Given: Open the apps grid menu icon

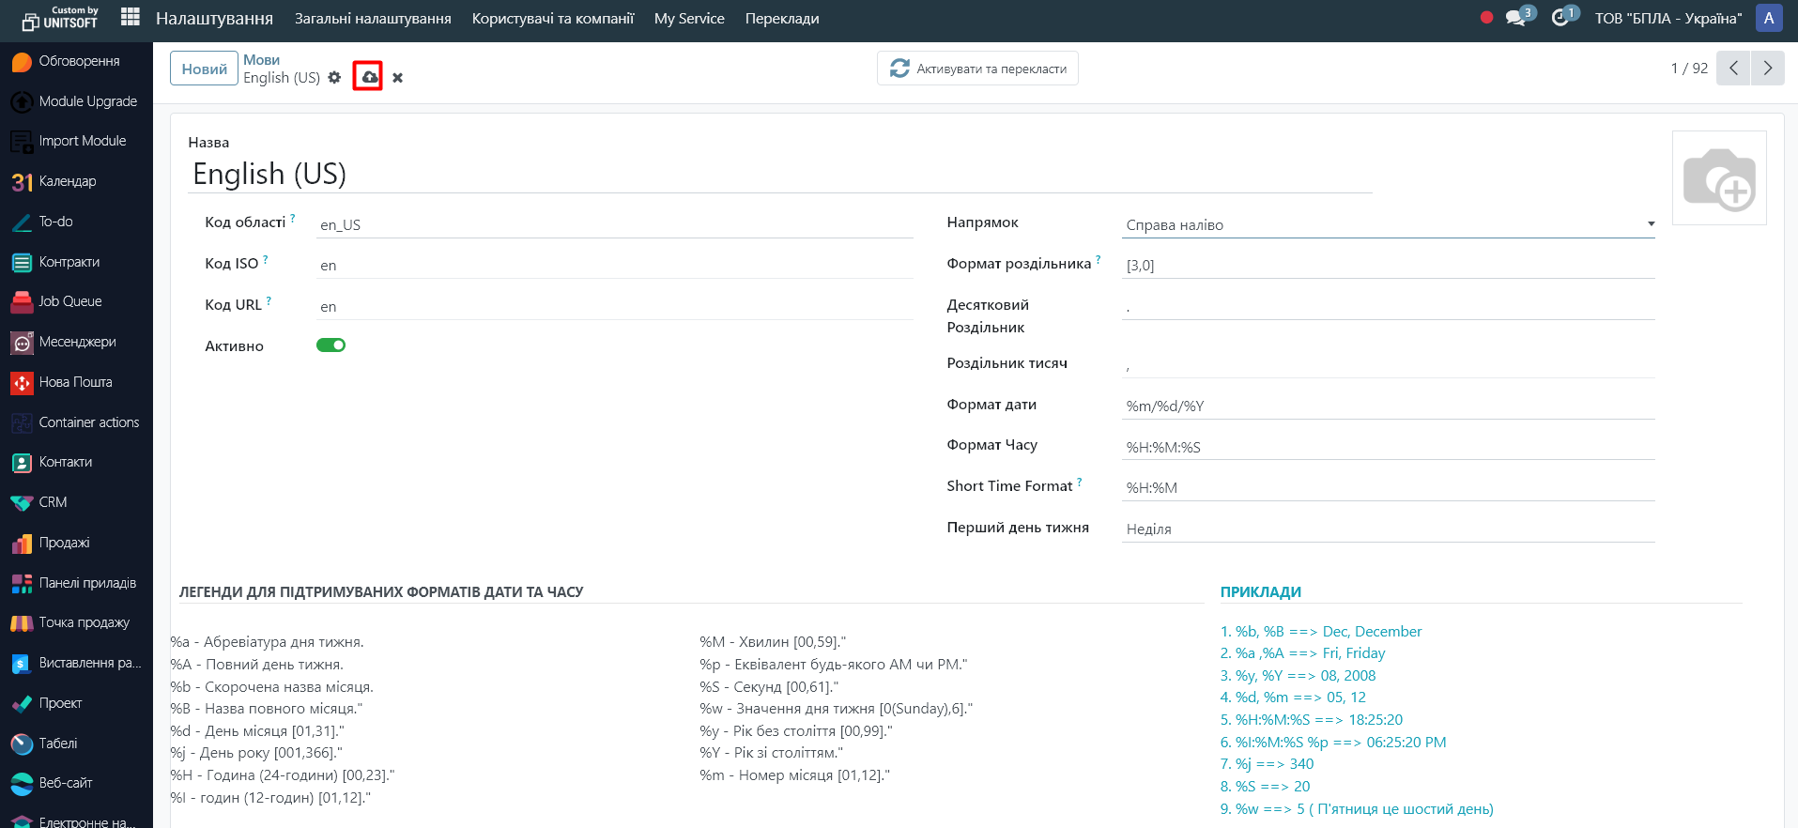Looking at the screenshot, I should click(131, 18).
